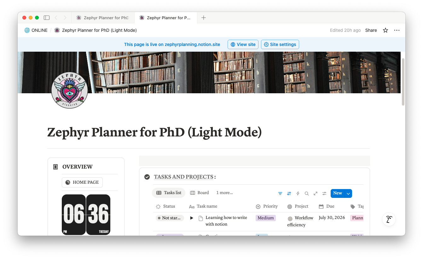Open the sort arrows icon
Image resolution: width=423 pixels, height=259 pixels.
(289, 193)
